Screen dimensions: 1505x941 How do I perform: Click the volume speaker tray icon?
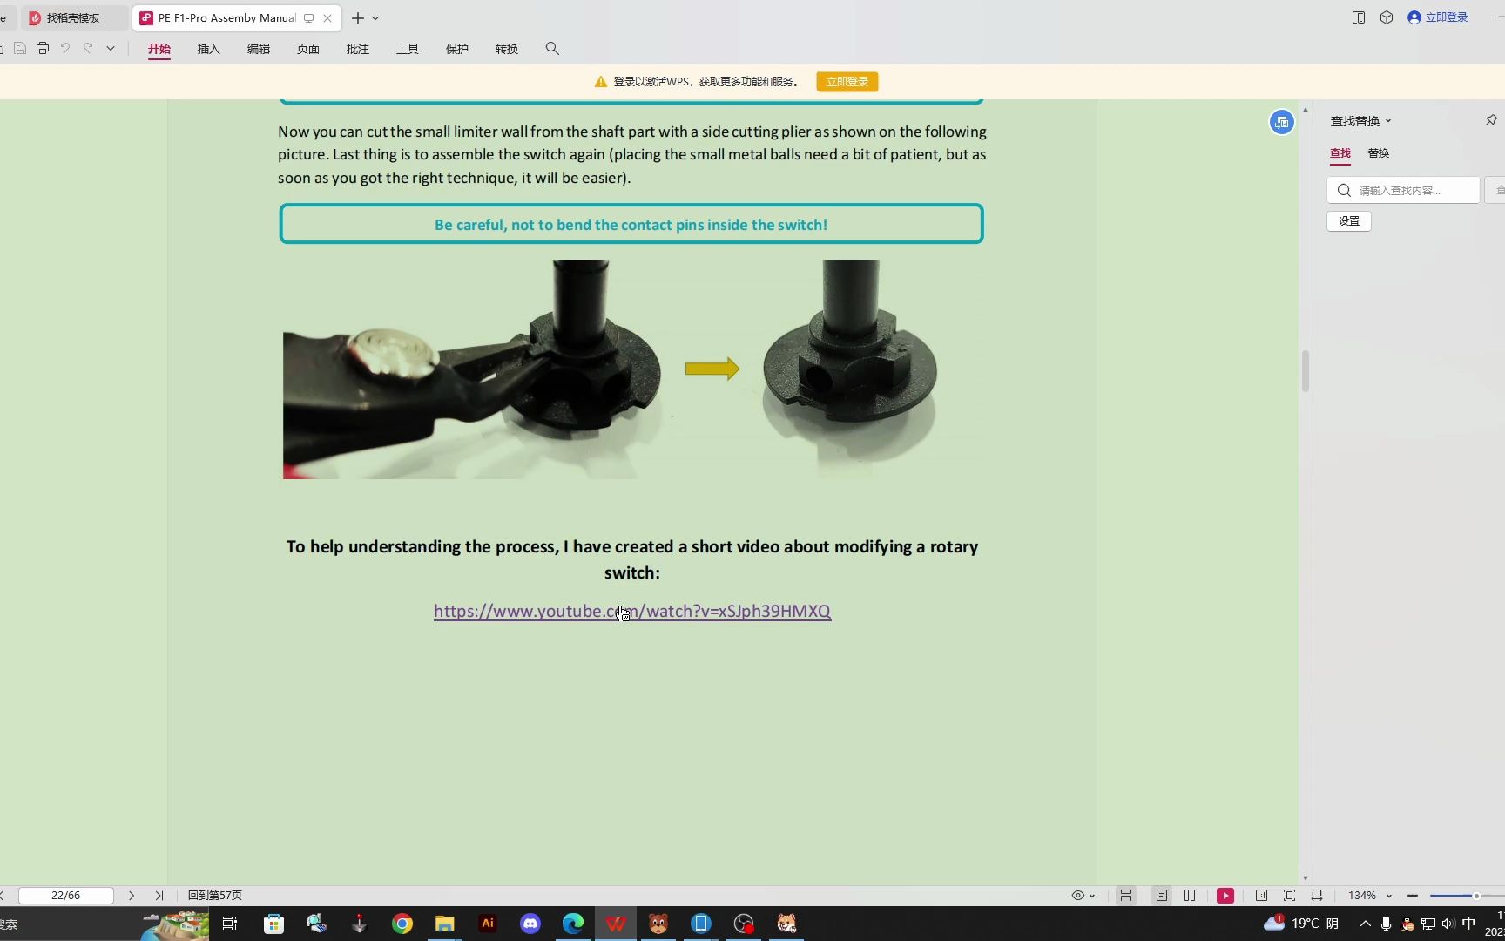pyautogui.click(x=1448, y=924)
